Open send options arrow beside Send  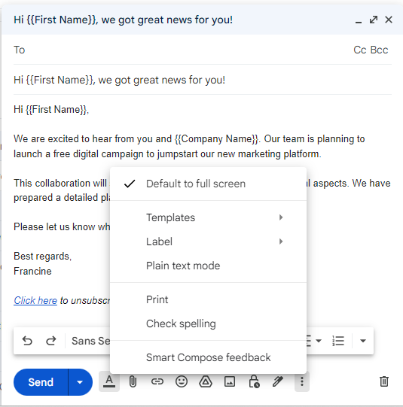(80, 382)
